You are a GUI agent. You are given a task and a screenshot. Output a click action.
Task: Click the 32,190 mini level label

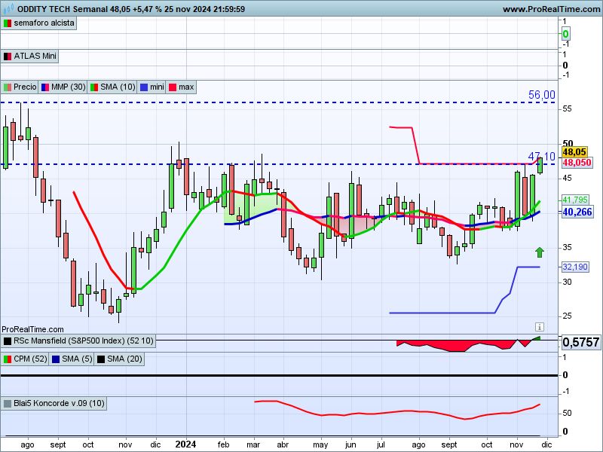pos(575,267)
